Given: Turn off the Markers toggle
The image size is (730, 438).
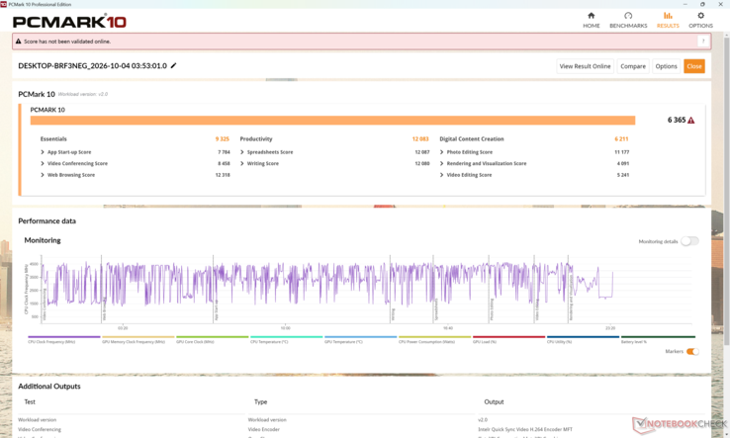Looking at the screenshot, I should point(692,351).
